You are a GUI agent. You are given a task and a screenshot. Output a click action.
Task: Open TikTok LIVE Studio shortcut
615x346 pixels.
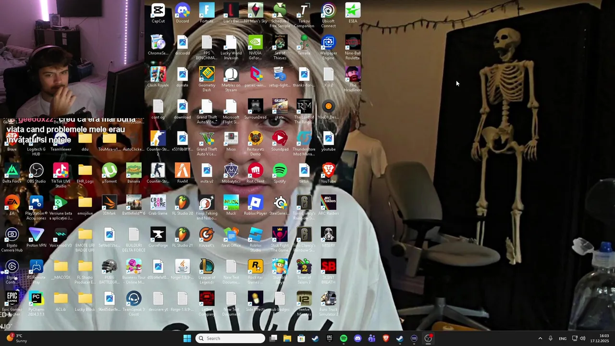click(x=61, y=176)
